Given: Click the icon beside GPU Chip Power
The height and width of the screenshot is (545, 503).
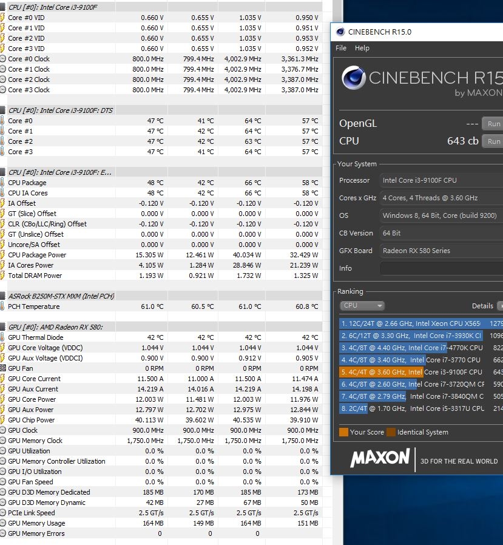Looking at the screenshot, I should 2,420.
